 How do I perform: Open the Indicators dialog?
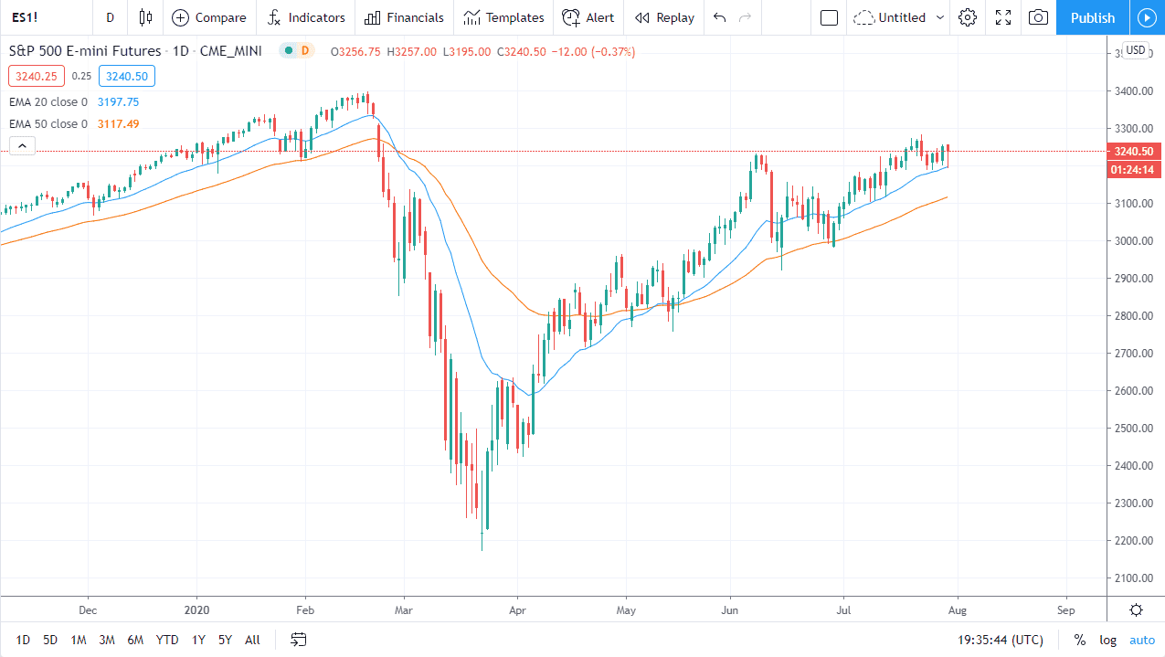coord(306,17)
